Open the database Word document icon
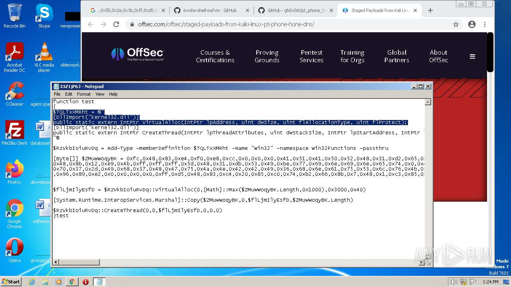The image size is (511, 287). 41,133
